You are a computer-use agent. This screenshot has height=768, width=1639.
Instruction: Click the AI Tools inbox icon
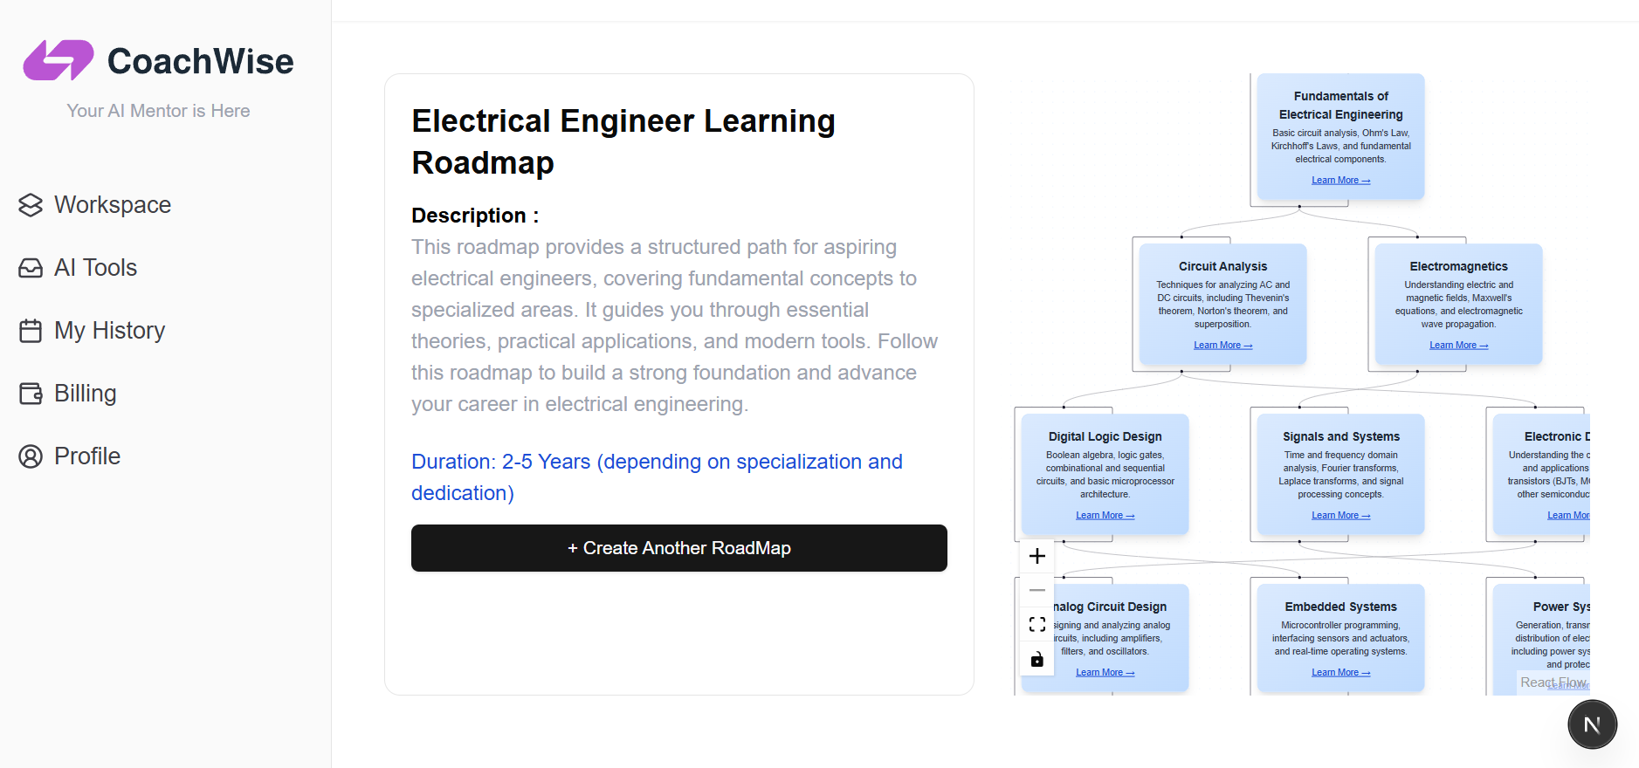31,268
